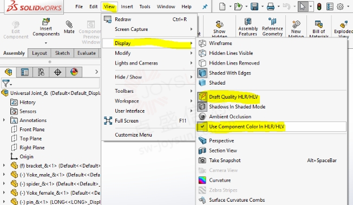Open the Insert Components dropdown arrow

point(46,43)
